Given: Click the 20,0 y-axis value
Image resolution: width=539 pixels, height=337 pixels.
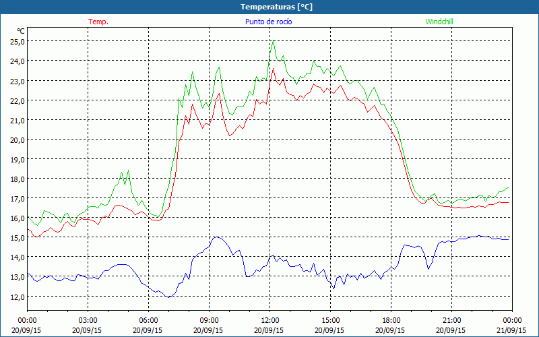Looking at the screenshot, I should [18, 140].
